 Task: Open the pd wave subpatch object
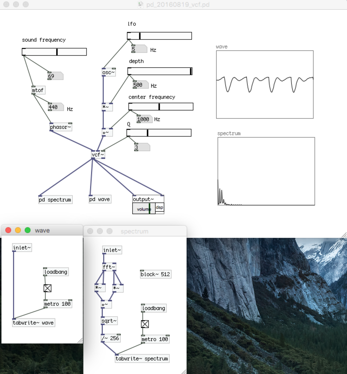(x=99, y=199)
